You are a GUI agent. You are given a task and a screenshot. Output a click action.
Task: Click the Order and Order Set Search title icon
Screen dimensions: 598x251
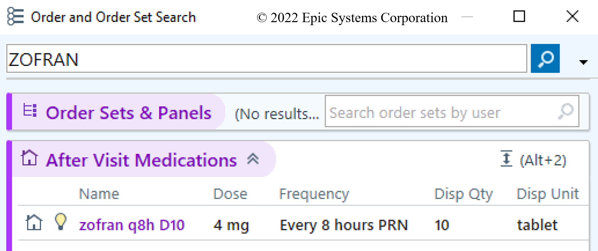(x=15, y=17)
